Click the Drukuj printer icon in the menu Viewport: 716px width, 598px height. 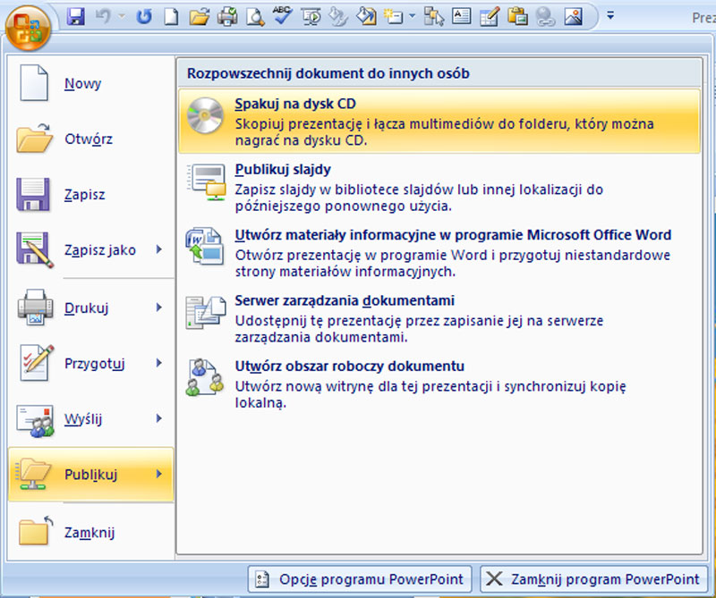pos(35,307)
